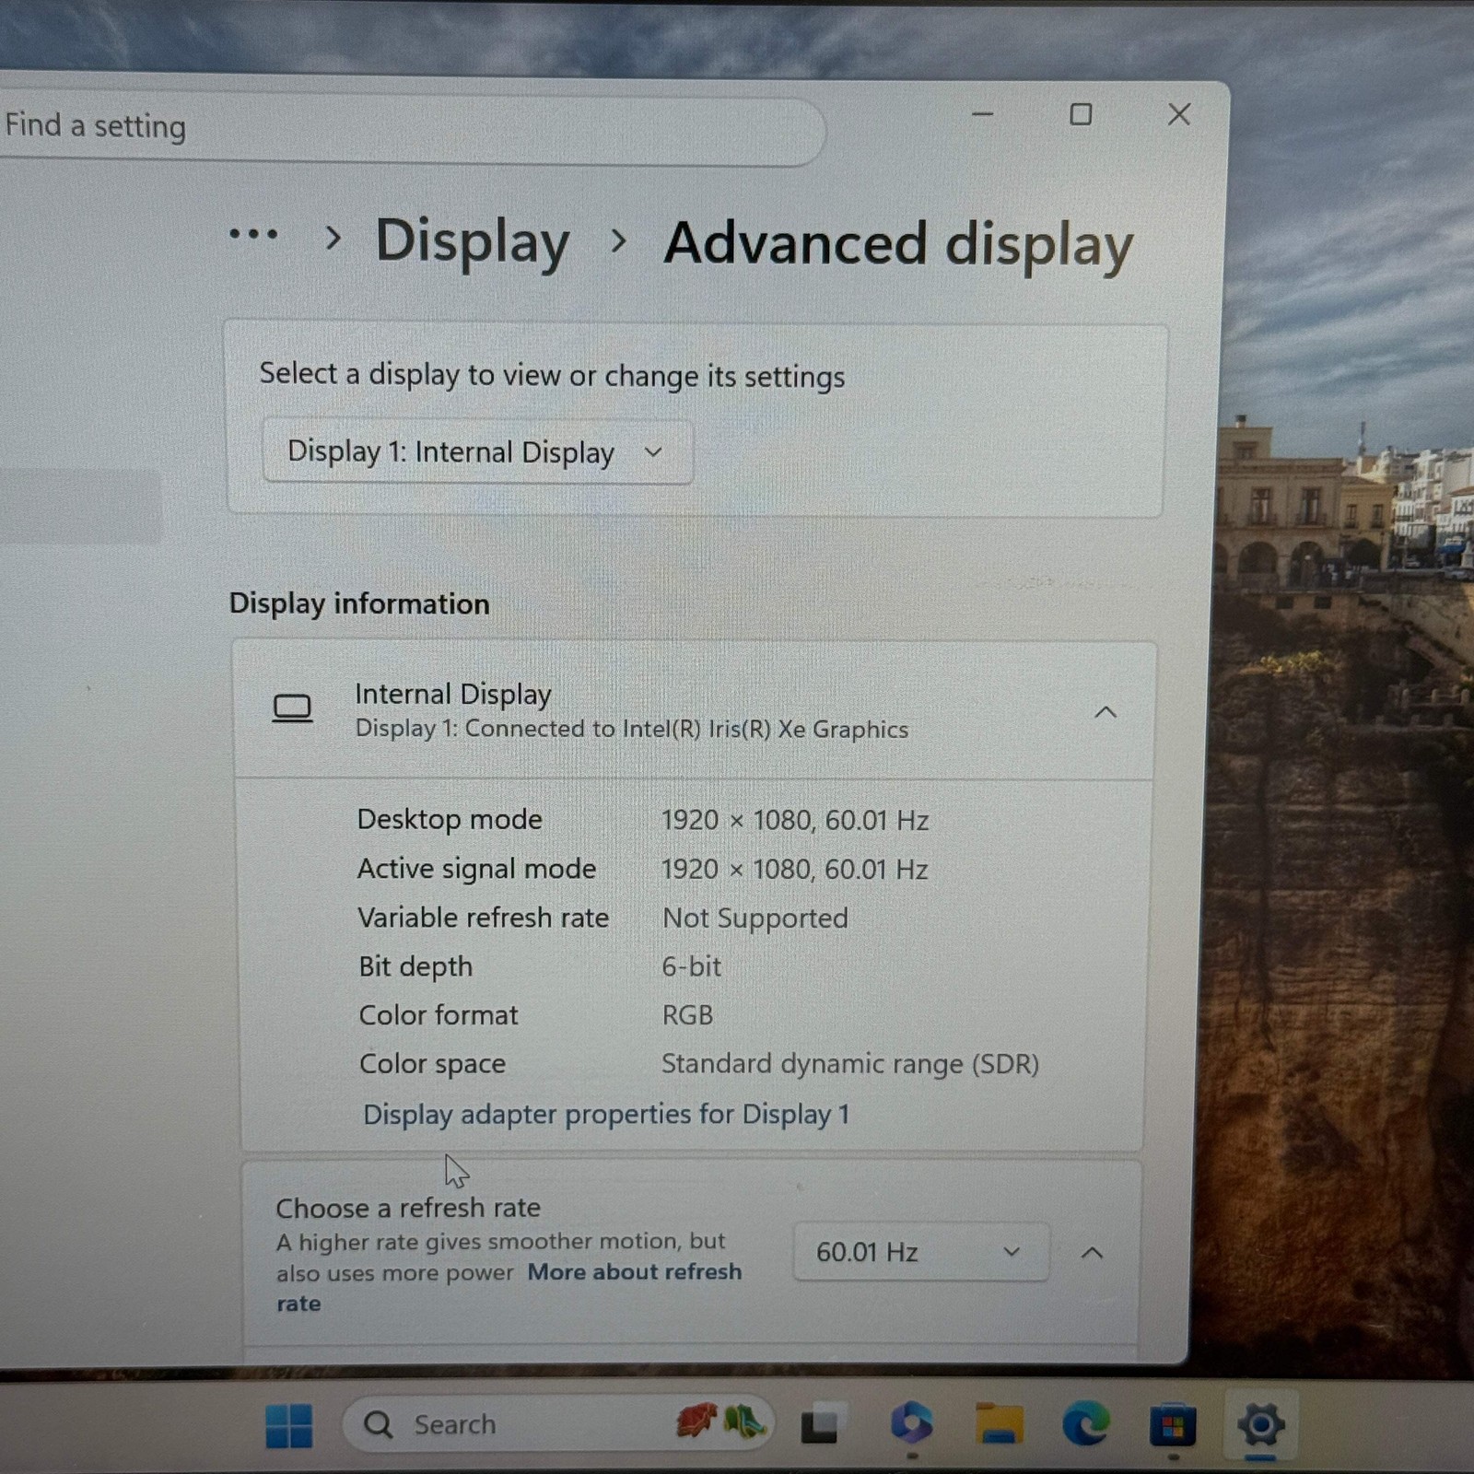The width and height of the screenshot is (1474, 1474).
Task: Open the More about refresh rate link
Action: (635, 1272)
